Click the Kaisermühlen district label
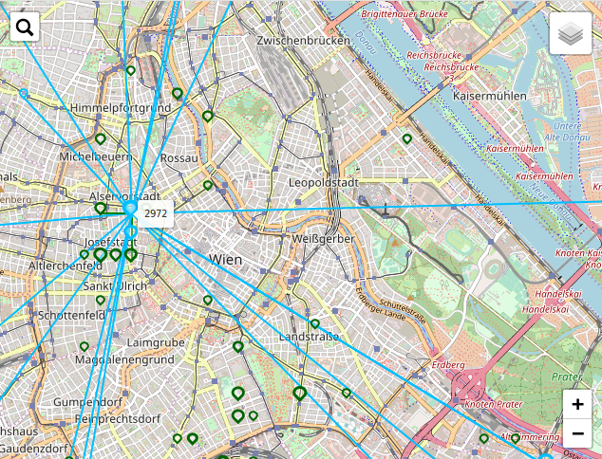This screenshot has height=459, width=602. coord(490,98)
